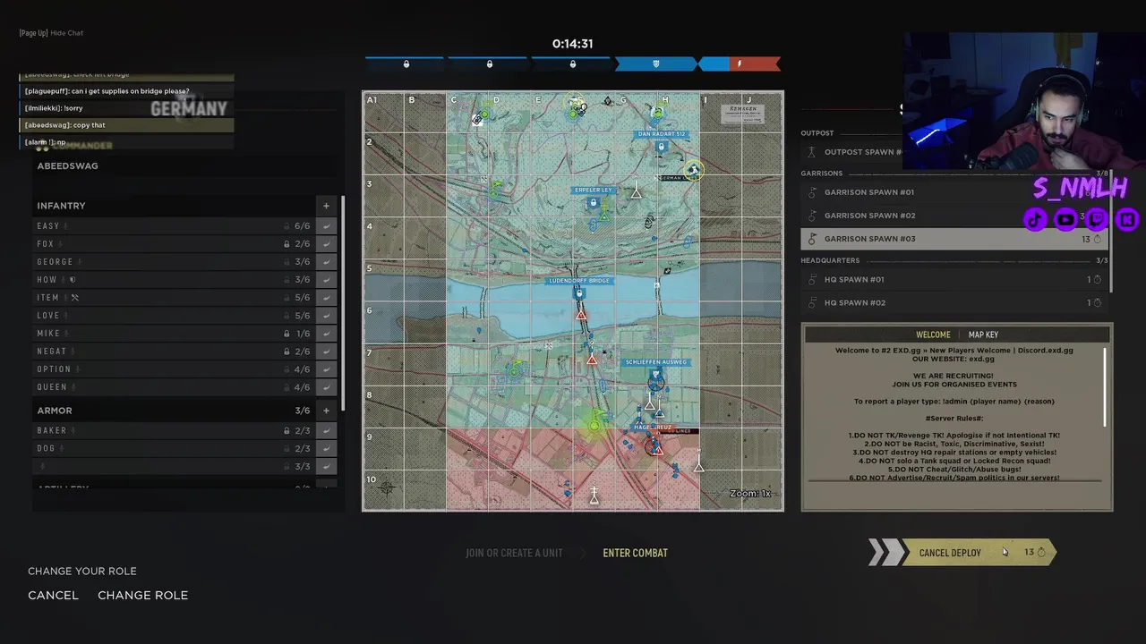
Task: Click the Zoom: 1x label on map
Action: pos(750,494)
